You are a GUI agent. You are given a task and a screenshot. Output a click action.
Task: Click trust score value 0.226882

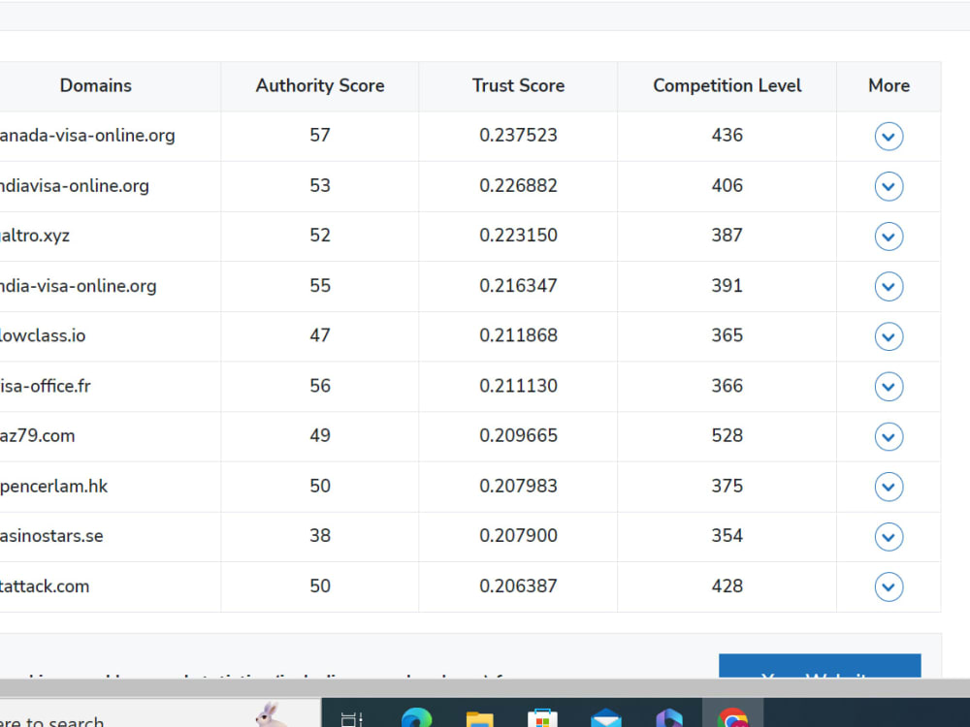pos(518,186)
